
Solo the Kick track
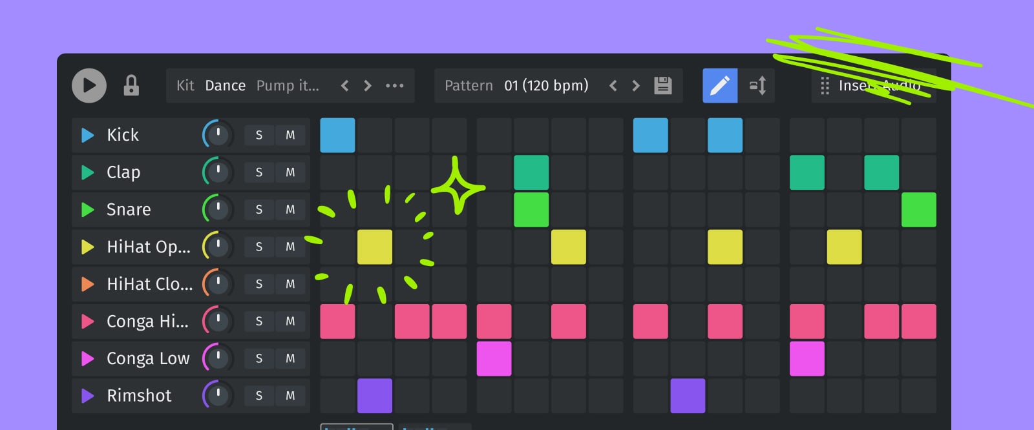[x=259, y=135]
